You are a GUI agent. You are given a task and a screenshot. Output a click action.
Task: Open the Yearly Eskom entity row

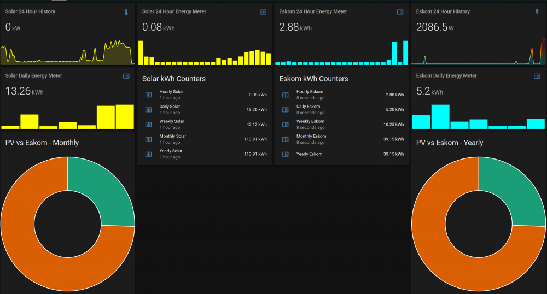coord(309,154)
